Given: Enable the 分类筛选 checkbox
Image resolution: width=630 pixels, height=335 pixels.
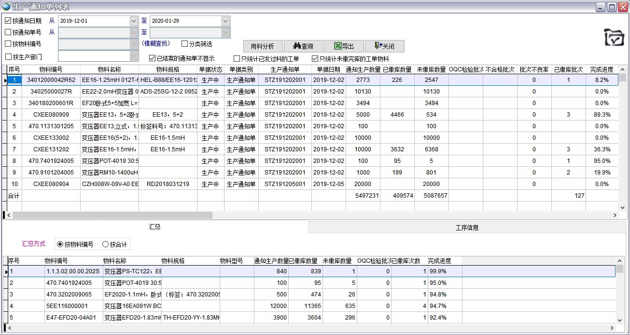Looking at the screenshot, I should (184, 44).
